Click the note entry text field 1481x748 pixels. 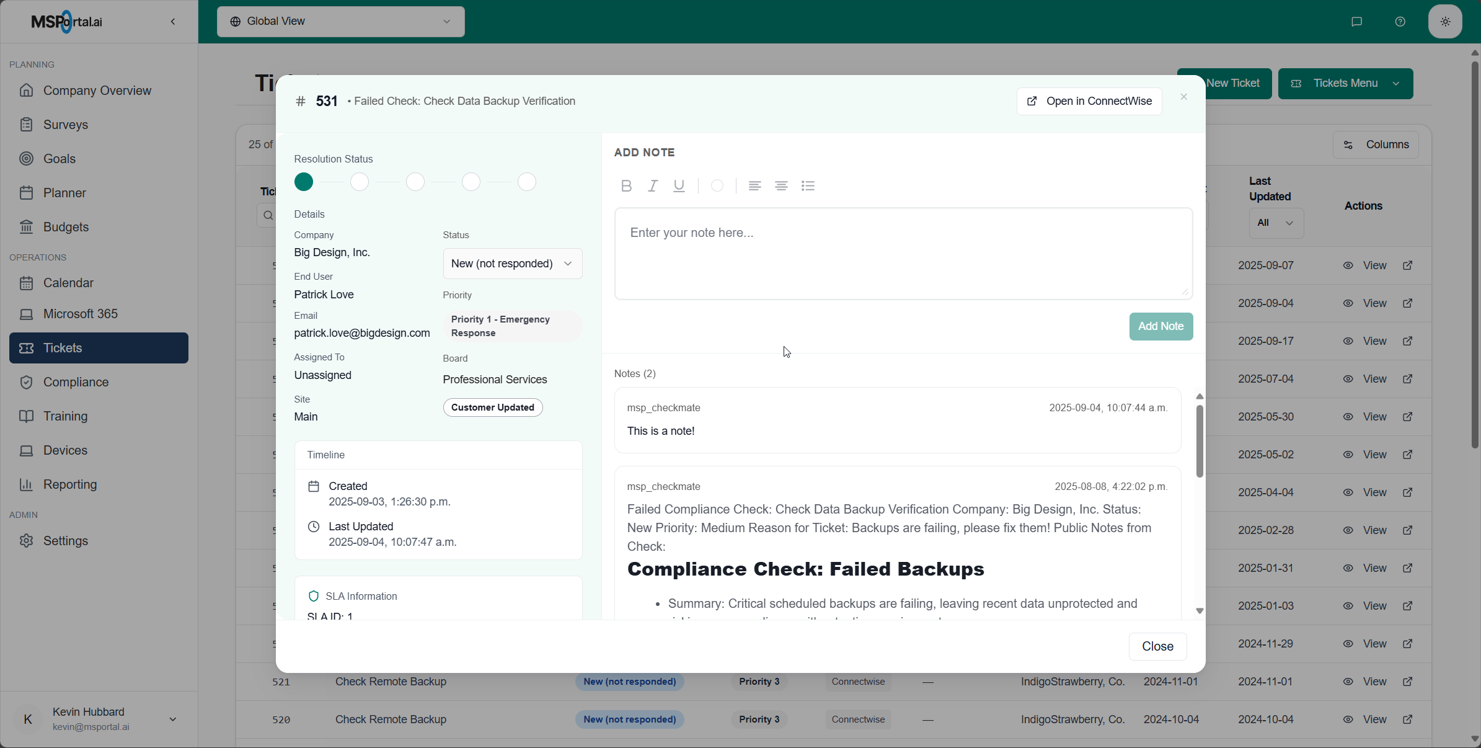tap(903, 253)
